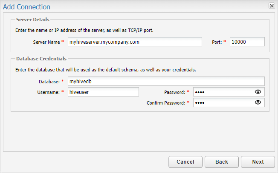Click the 'default schema' instruction text
Screen dimensions: 278x173
pos(106,70)
